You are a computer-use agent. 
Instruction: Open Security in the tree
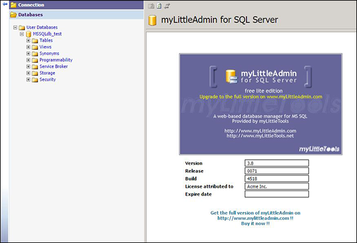click(48, 80)
